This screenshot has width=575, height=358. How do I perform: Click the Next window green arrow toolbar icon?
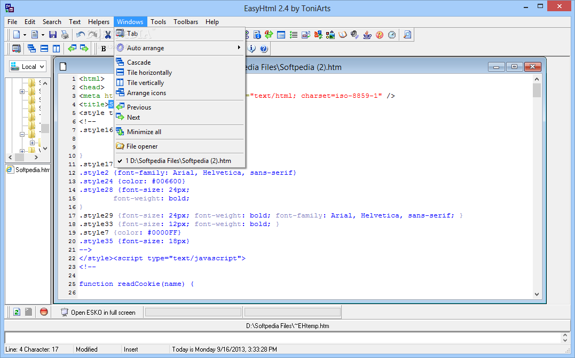[x=84, y=49]
